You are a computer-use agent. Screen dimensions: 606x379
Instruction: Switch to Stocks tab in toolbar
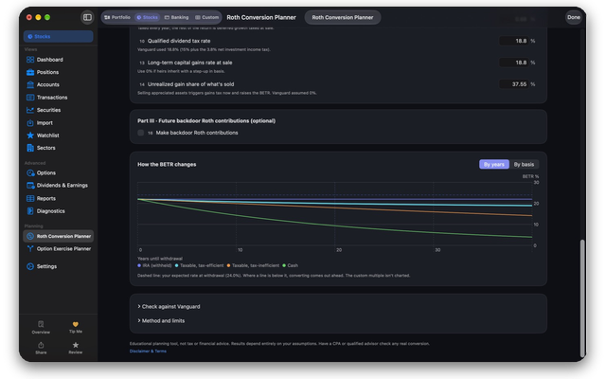(148, 17)
